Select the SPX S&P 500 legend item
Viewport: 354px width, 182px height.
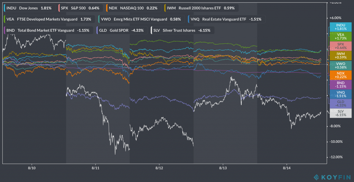tap(79, 8)
